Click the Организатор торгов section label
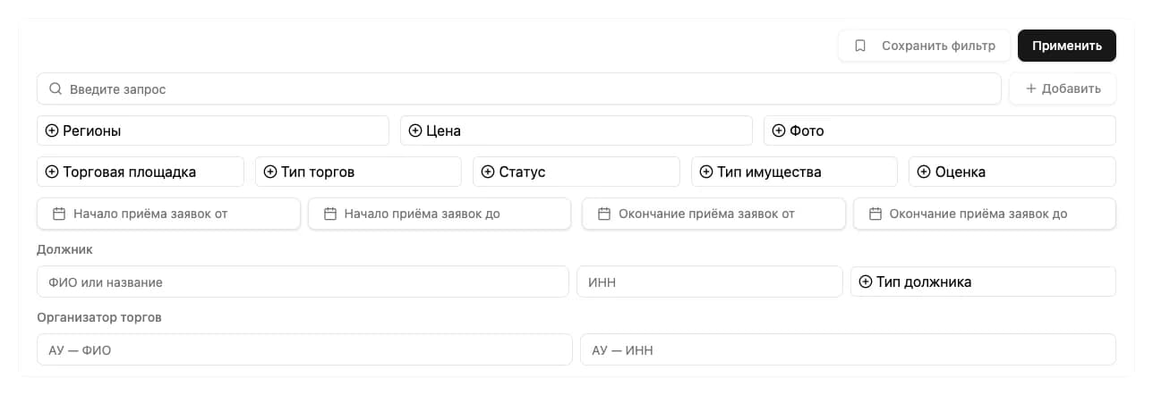Screen dimensions: 1153x395 99,317
